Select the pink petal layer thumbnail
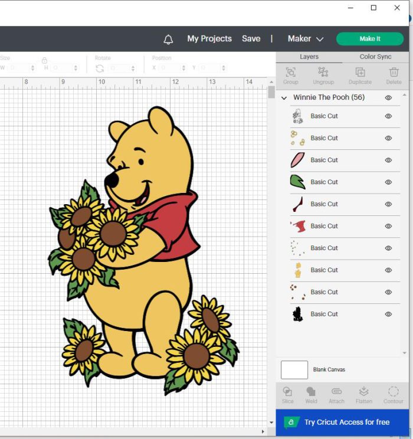Image resolution: width=413 pixels, height=439 pixels. tap(297, 160)
